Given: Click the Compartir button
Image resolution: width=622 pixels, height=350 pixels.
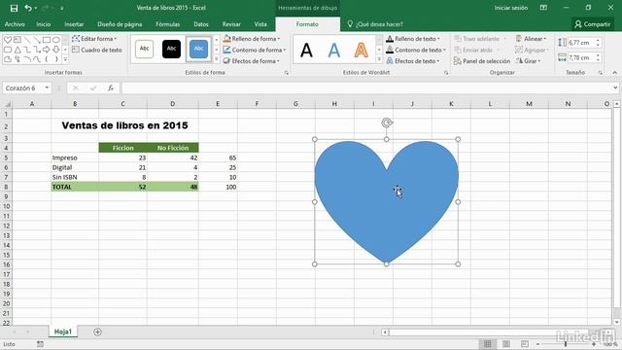Looking at the screenshot, I should (x=593, y=24).
